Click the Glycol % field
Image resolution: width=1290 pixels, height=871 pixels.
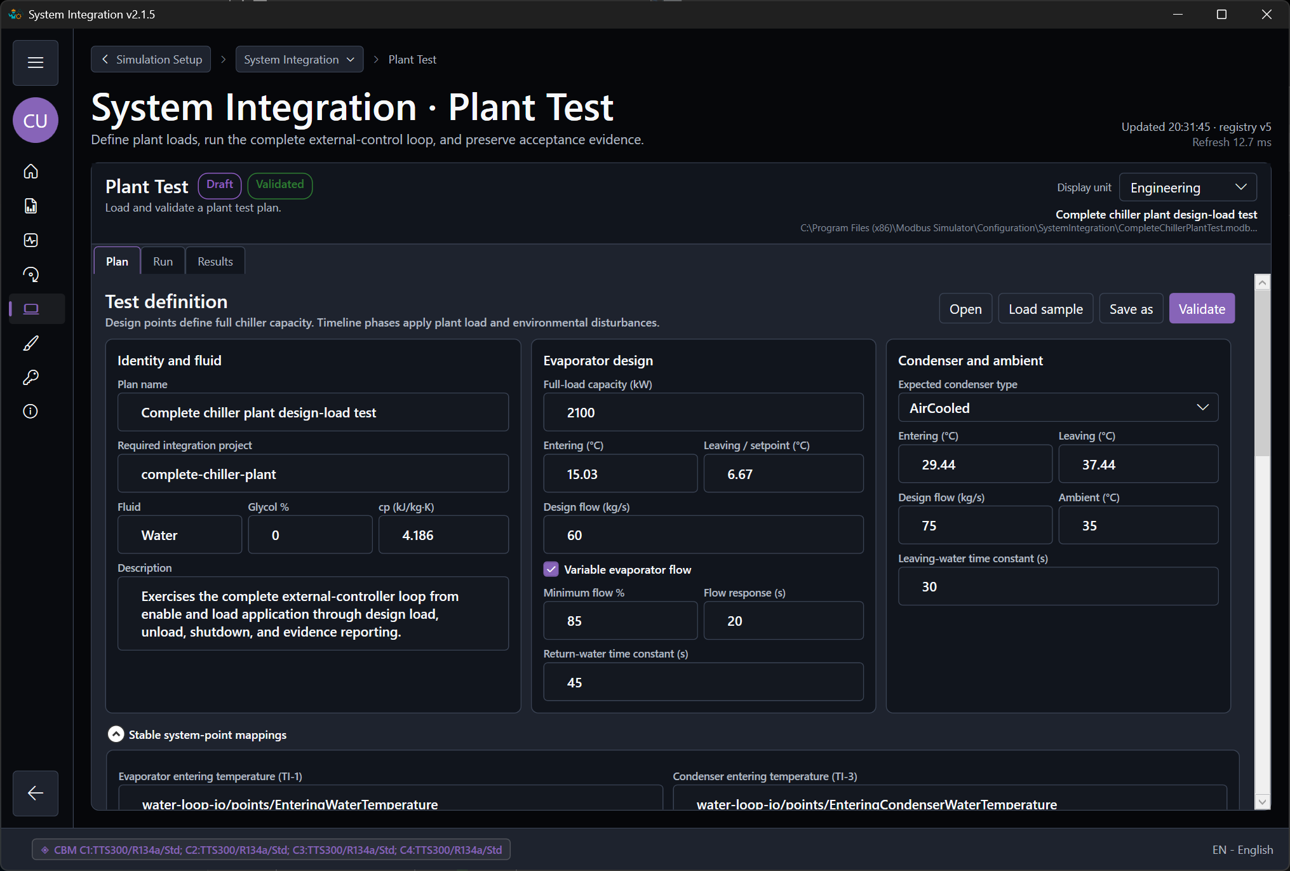coord(310,535)
